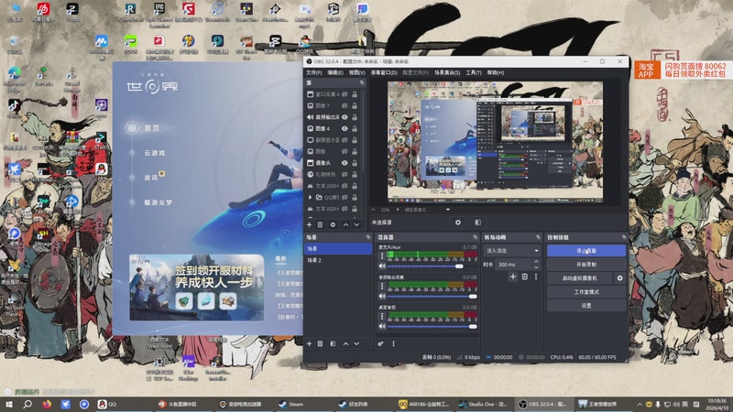Screen dimensions: 733x412
Task: Open the 编辑(E) menu
Action: click(x=335, y=73)
